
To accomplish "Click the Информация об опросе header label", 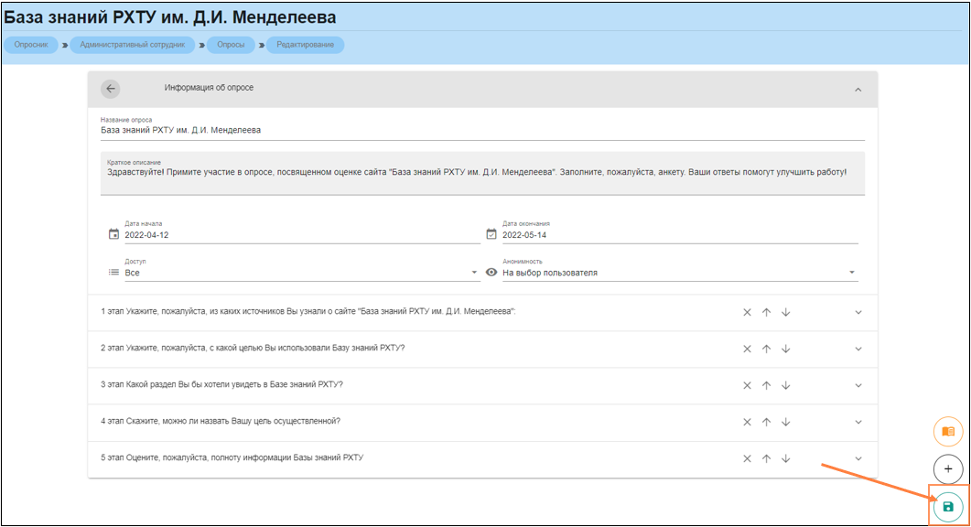I will [209, 88].
